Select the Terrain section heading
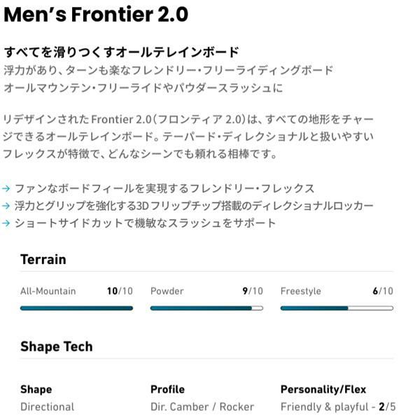Viewport: 420px width, 420px height. pos(43,259)
